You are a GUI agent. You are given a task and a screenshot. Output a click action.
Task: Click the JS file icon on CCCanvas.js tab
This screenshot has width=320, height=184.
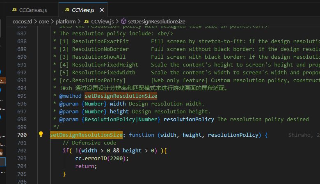coord(14,9)
